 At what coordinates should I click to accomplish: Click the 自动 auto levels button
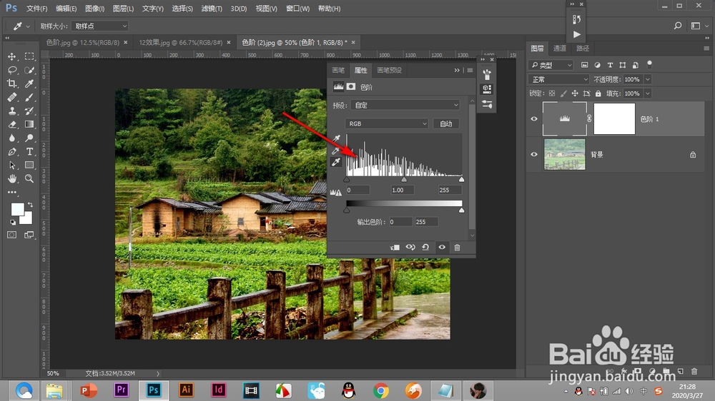coord(445,124)
